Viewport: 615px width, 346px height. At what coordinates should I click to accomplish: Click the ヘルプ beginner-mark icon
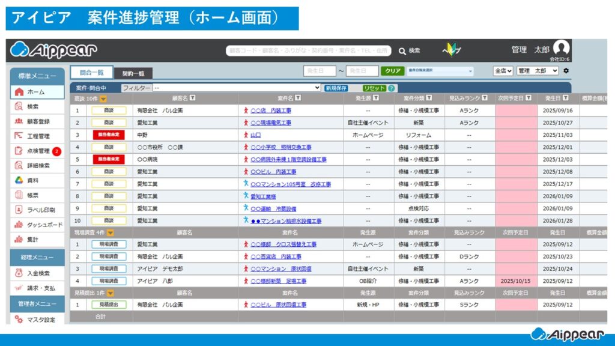click(x=452, y=50)
